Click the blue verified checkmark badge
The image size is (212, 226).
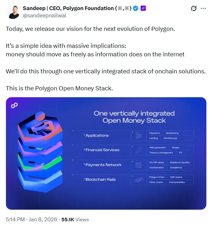[x=135, y=8]
